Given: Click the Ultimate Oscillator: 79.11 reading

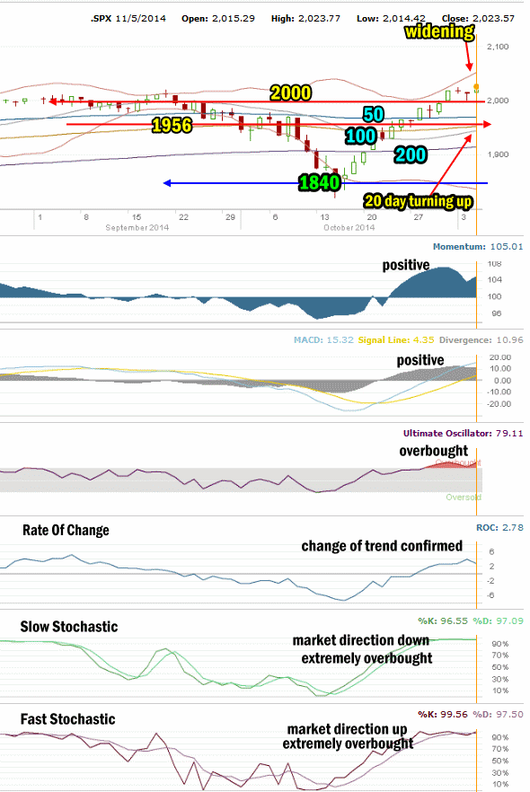Looking at the screenshot, I should pos(464,434).
